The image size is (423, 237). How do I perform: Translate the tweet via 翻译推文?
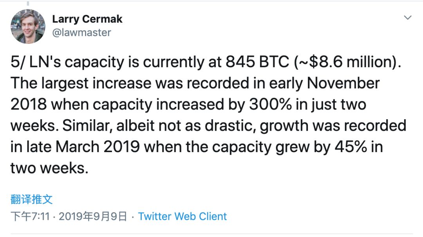coord(32,199)
